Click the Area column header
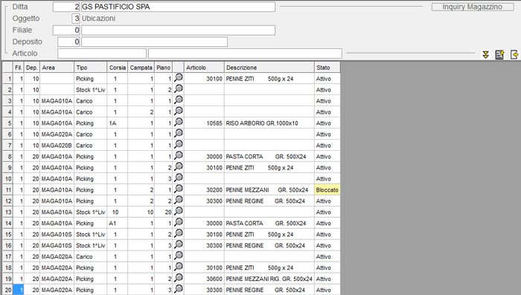This screenshot has width=521, height=295. (57, 68)
